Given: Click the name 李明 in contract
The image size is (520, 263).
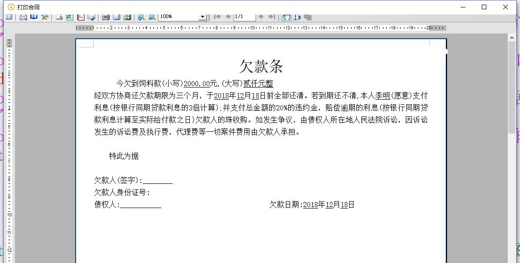Looking at the screenshot, I should [x=382, y=96].
